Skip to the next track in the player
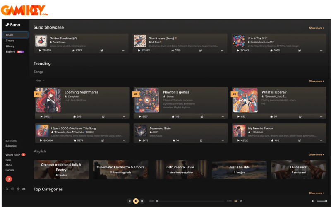 [142, 201]
